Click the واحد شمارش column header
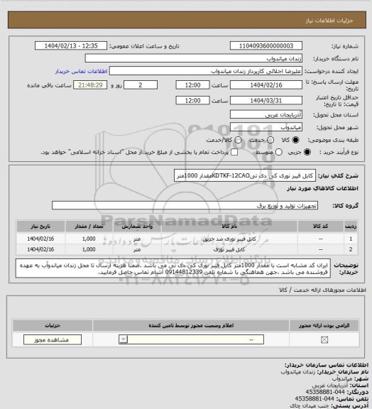The width and height of the screenshot is (372, 409). click(x=137, y=226)
